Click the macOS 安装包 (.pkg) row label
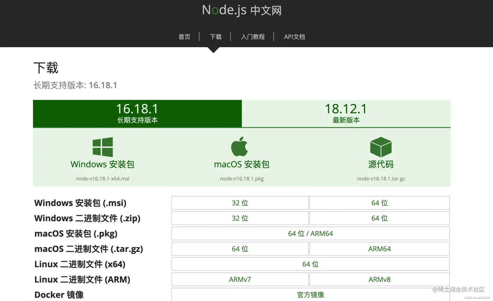493x301 pixels. tap(76, 234)
